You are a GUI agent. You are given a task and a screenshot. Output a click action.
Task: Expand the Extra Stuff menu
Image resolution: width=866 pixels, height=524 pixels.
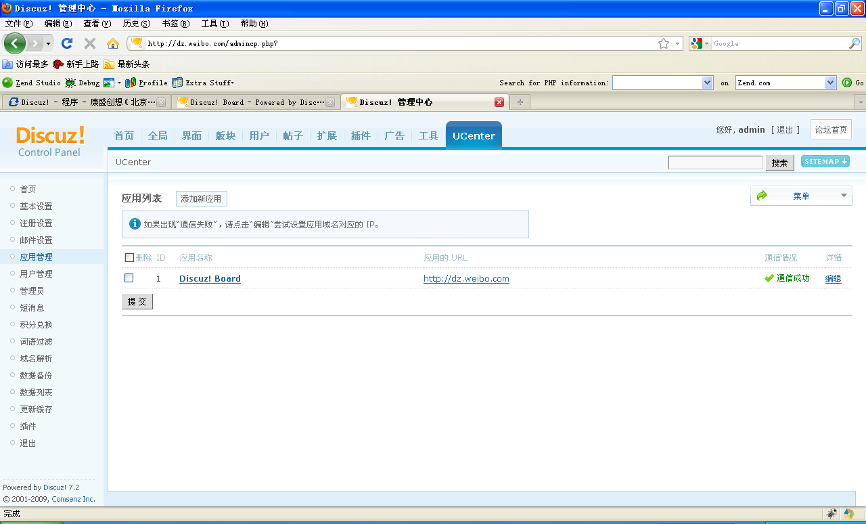coord(203,83)
